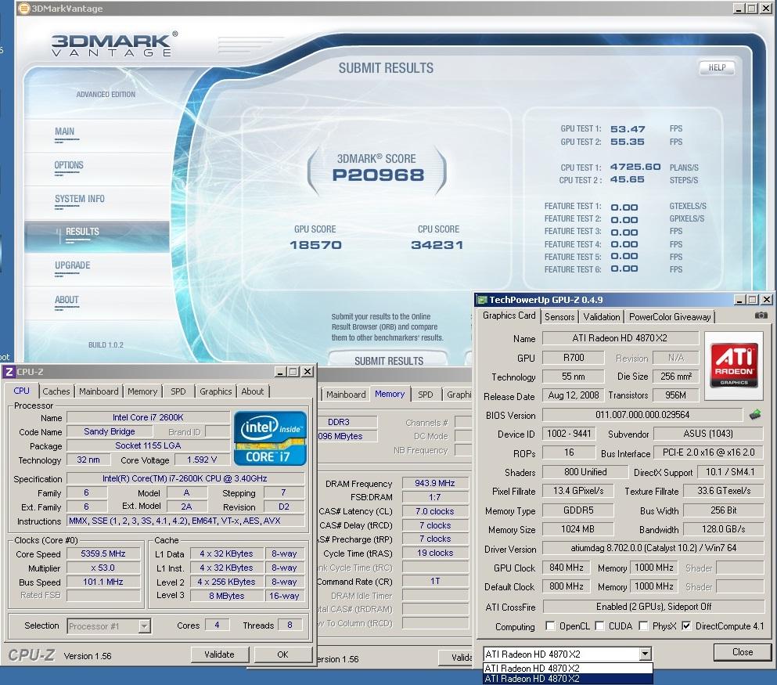Open ABOUT in 3DMark sidebar
The width and height of the screenshot is (777, 685).
pyautogui.click(x=67, y=301)
